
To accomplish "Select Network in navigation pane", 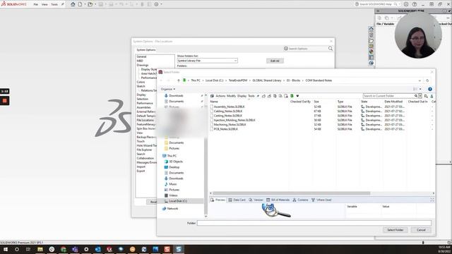I will (x=172, y=209).
